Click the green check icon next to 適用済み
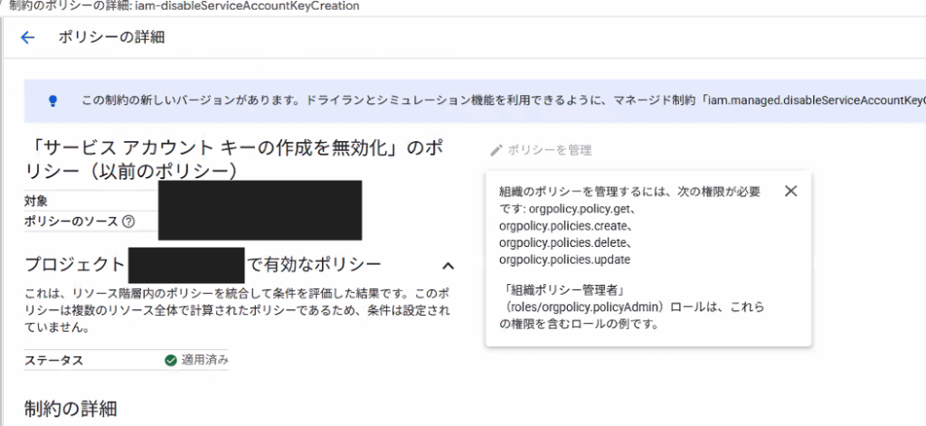Screen dimensions: 926x426 170,360
